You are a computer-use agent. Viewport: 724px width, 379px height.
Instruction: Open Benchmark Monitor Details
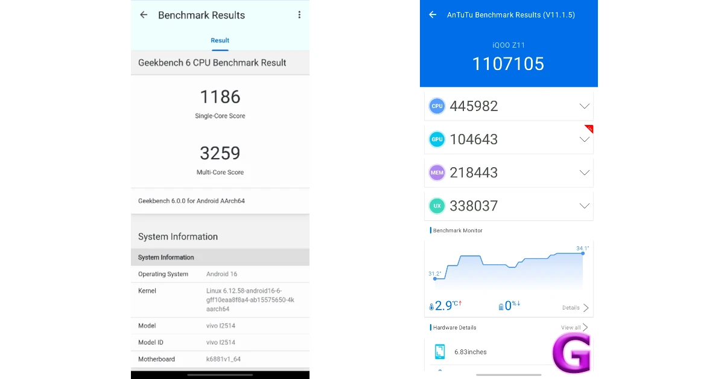click(575, 308)
